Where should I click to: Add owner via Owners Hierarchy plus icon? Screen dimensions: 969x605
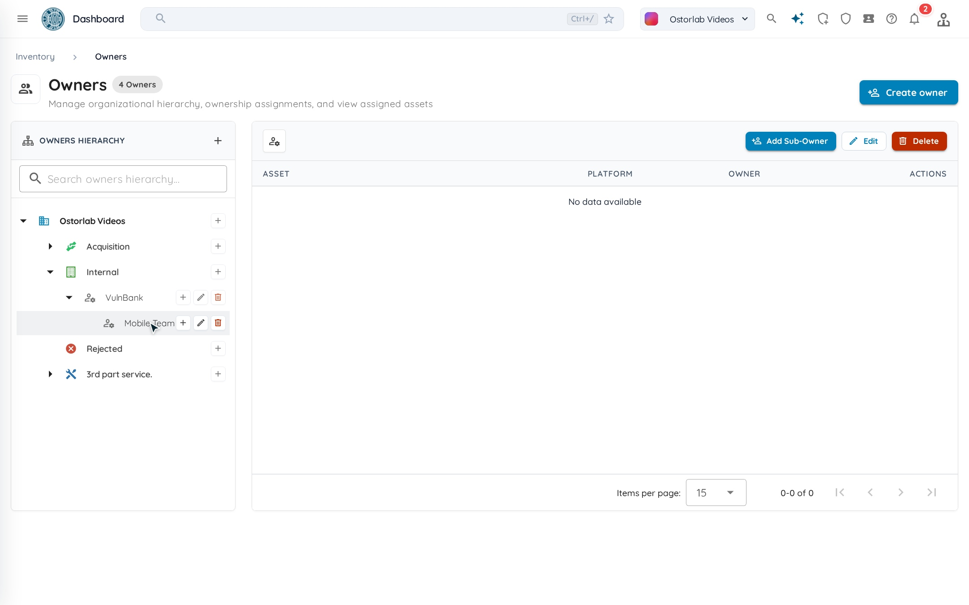tap(218, 141)
